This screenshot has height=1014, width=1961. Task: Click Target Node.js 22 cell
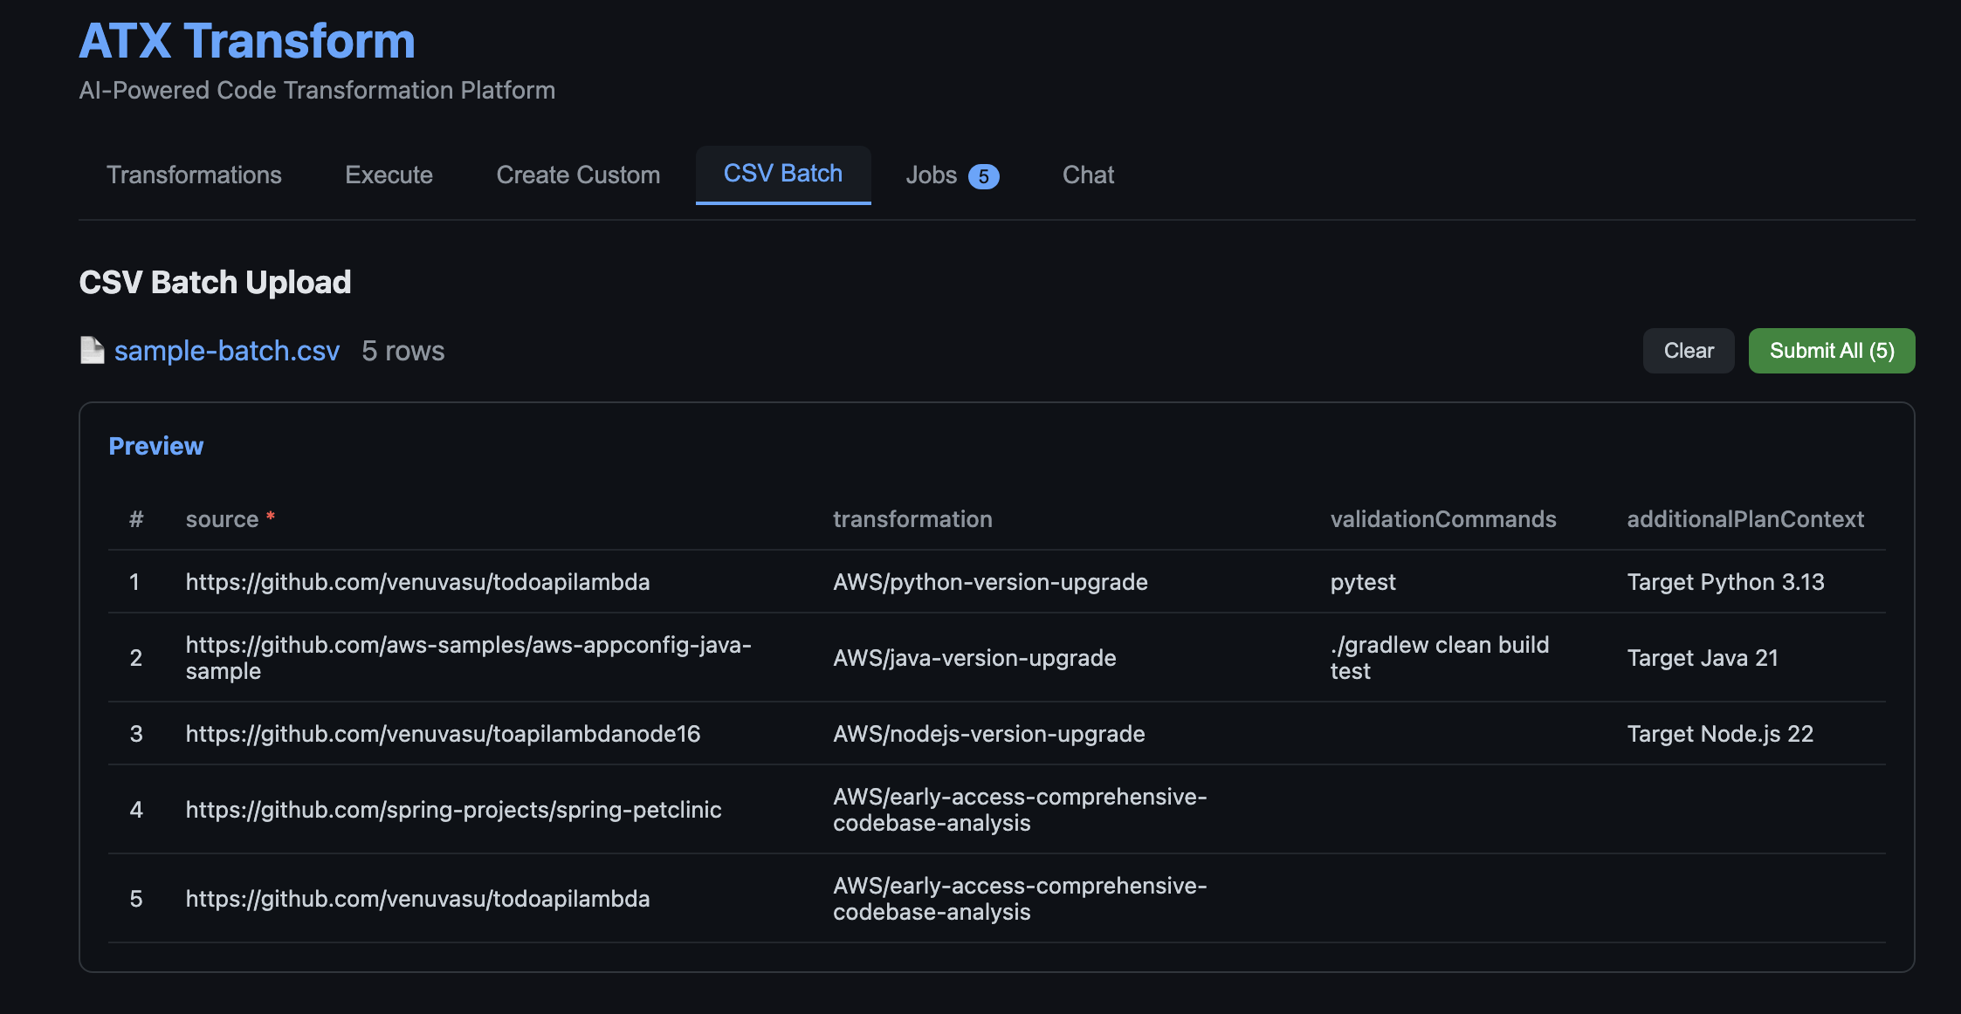(1720, 734)
